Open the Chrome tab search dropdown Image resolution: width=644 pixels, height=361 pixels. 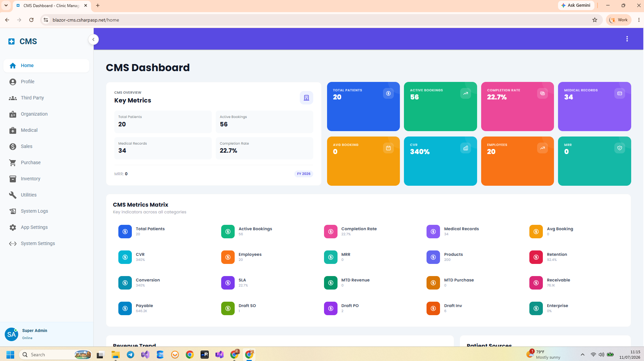pos(6,5)
